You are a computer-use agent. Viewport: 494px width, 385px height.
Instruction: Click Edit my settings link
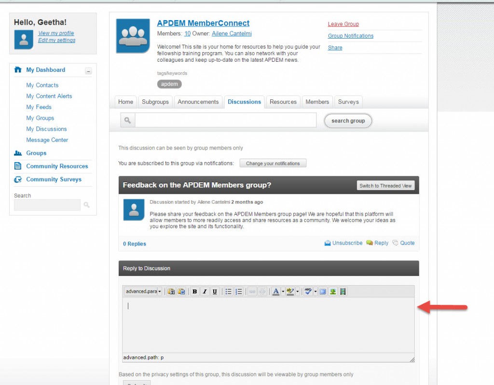(x=57, y=40)
